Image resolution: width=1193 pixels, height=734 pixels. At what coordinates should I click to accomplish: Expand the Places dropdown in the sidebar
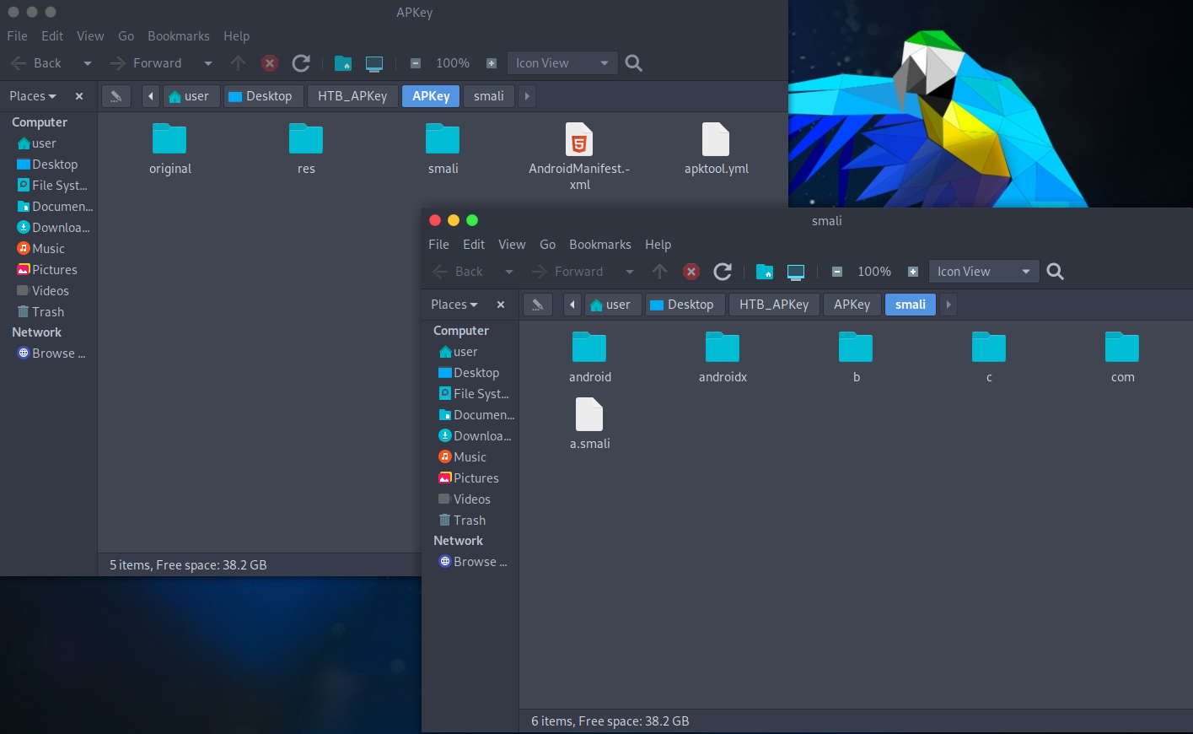pyautogui.click(x=454, y=304)
